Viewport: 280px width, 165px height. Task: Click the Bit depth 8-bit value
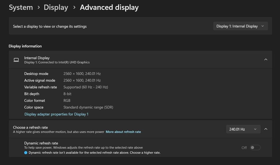click(x=67, y=94)
